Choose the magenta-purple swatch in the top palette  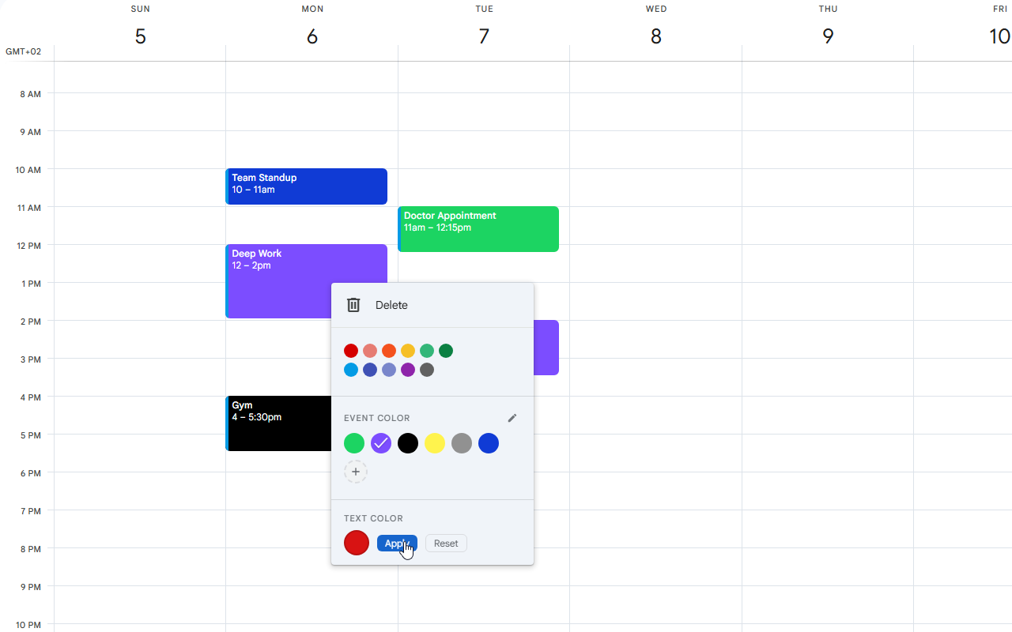point(408,370)
